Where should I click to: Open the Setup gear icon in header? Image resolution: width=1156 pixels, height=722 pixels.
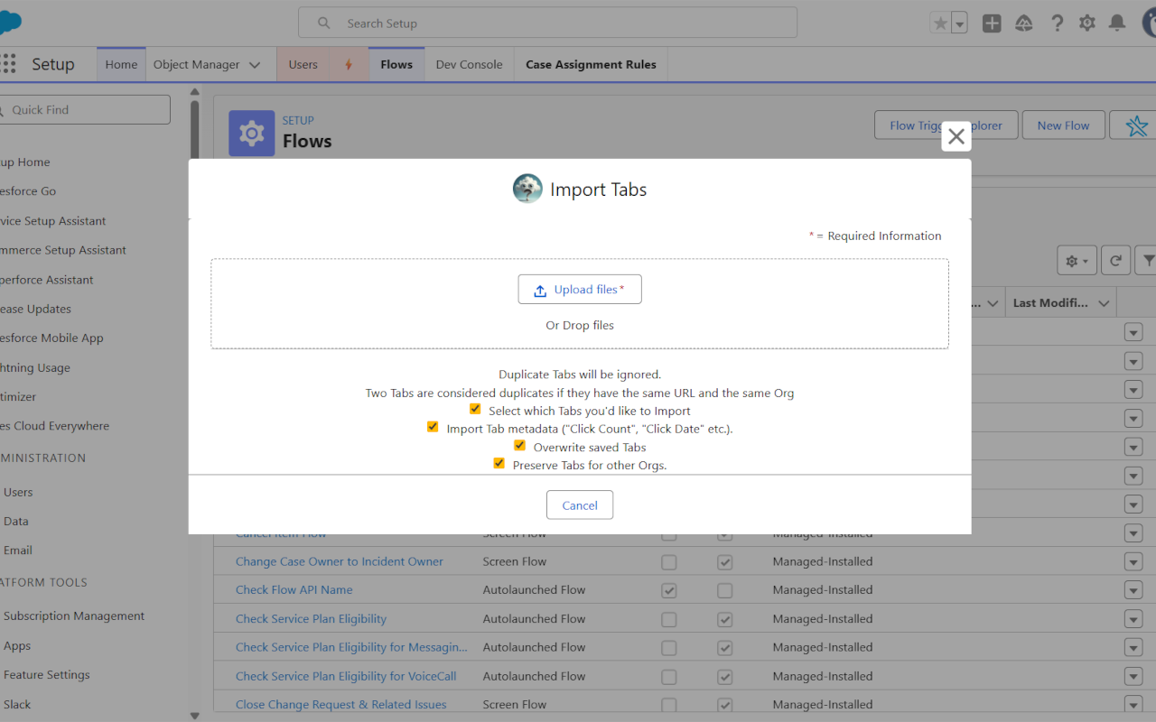pyautogui.click(x=1087, y=23)
